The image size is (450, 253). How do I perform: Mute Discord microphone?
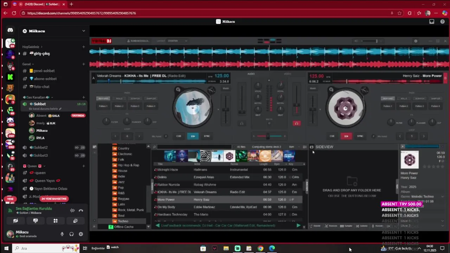[x=62, y=234]
